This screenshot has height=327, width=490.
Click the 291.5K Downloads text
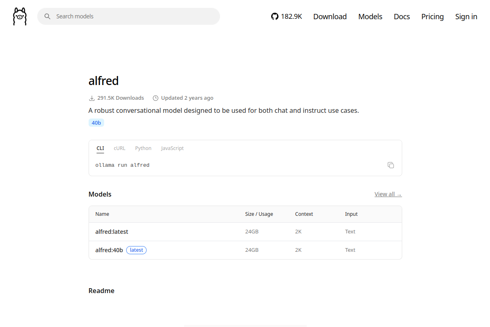pos(120,98)
